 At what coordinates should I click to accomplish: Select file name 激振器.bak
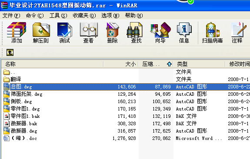[x=24, y=123]
